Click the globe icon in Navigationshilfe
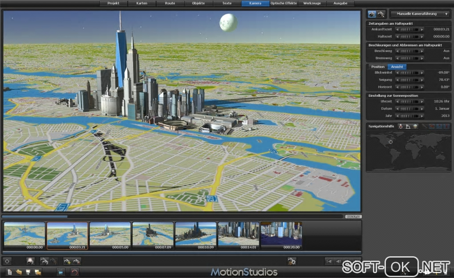Screen dimensions: 454x278 coord(415,126)
